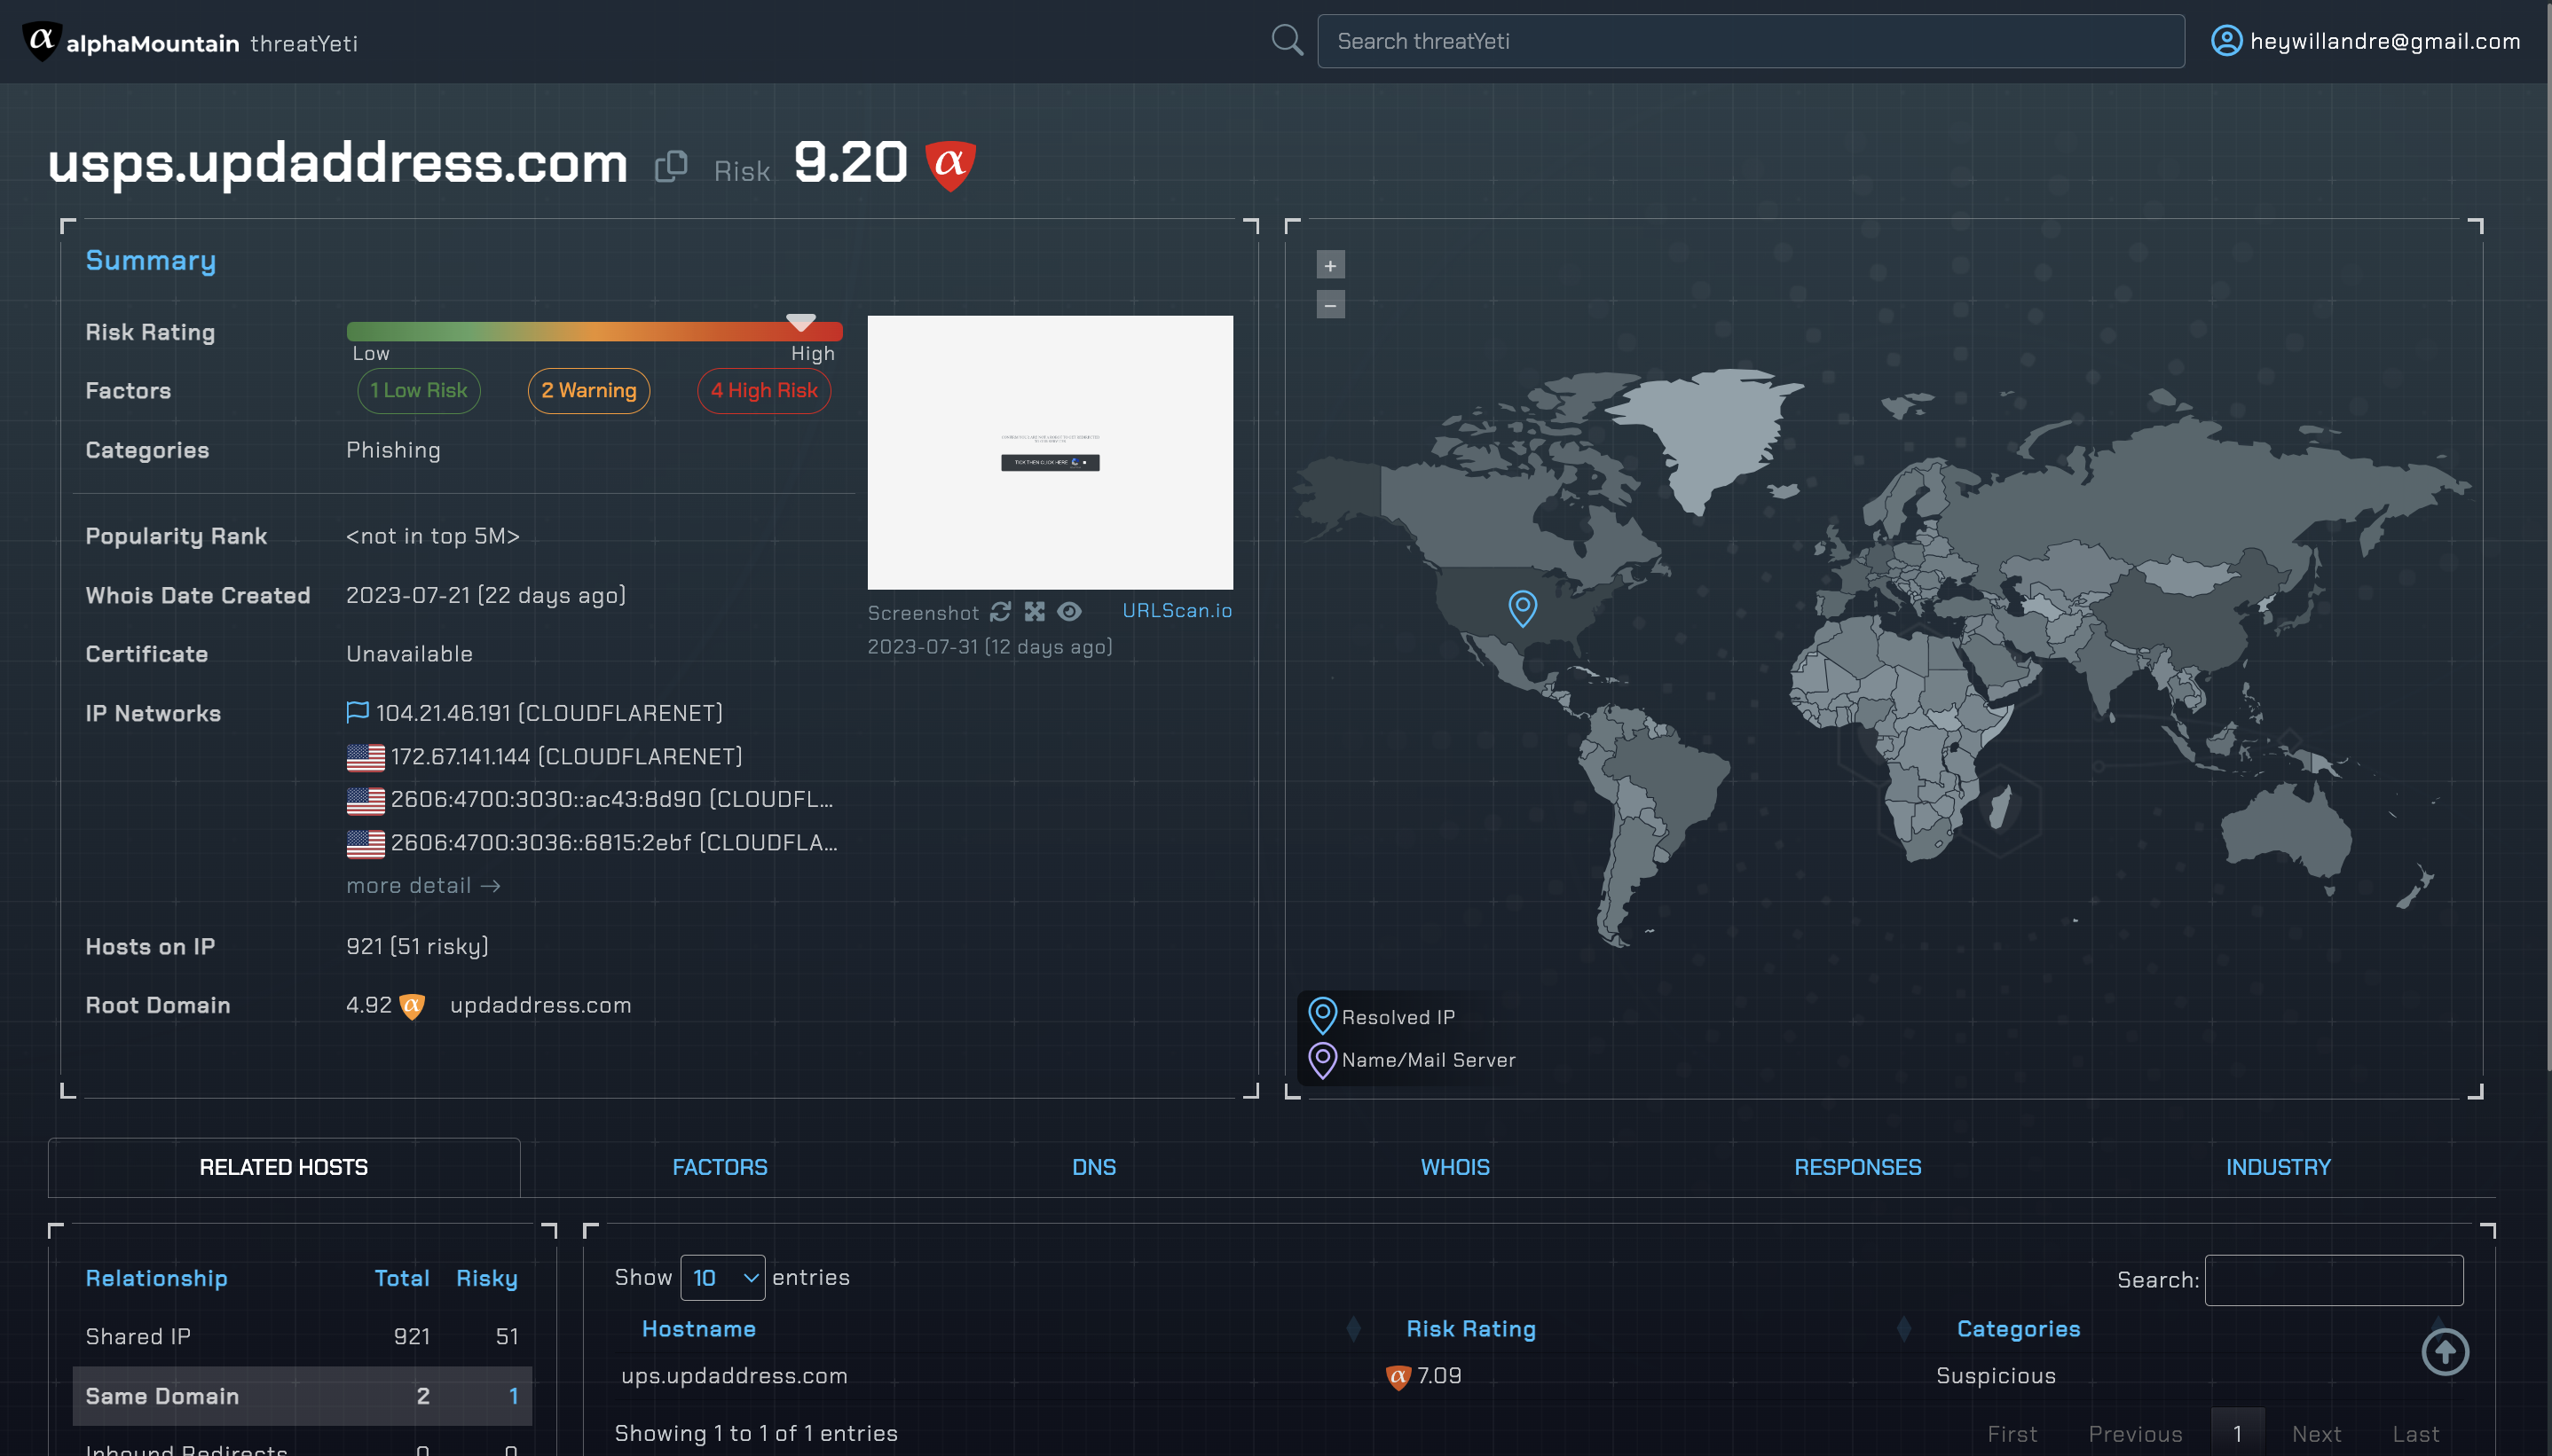2552x1456 pixels.
Task: Click the site screenshot thumbnail
Action: pos(1050,452)
